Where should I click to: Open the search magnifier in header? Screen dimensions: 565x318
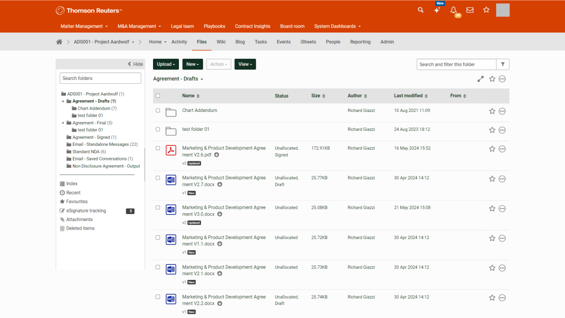pyautogui.click(x=420, y=10)
